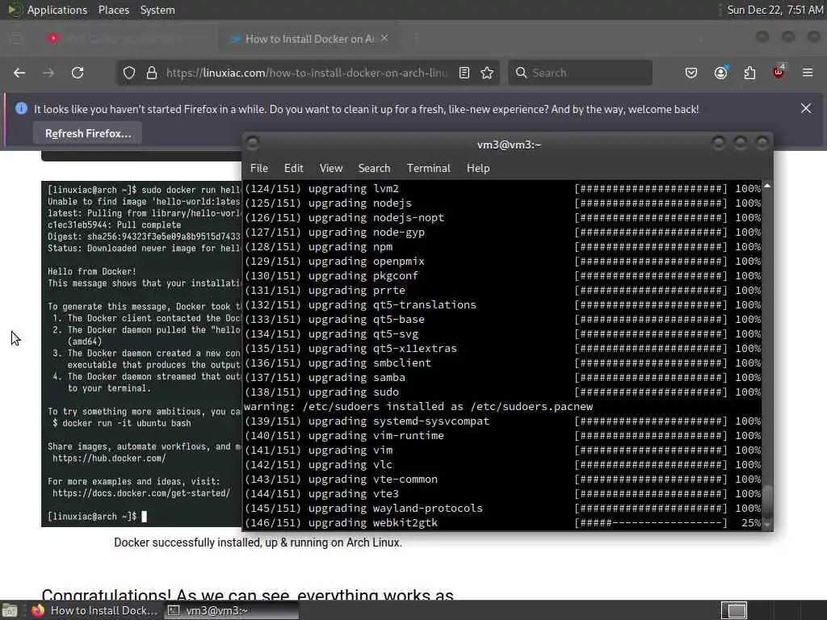This screenshot has height=620, width=827.
Task: Click the info icon in notification bar
Action: tap(21, 109)
